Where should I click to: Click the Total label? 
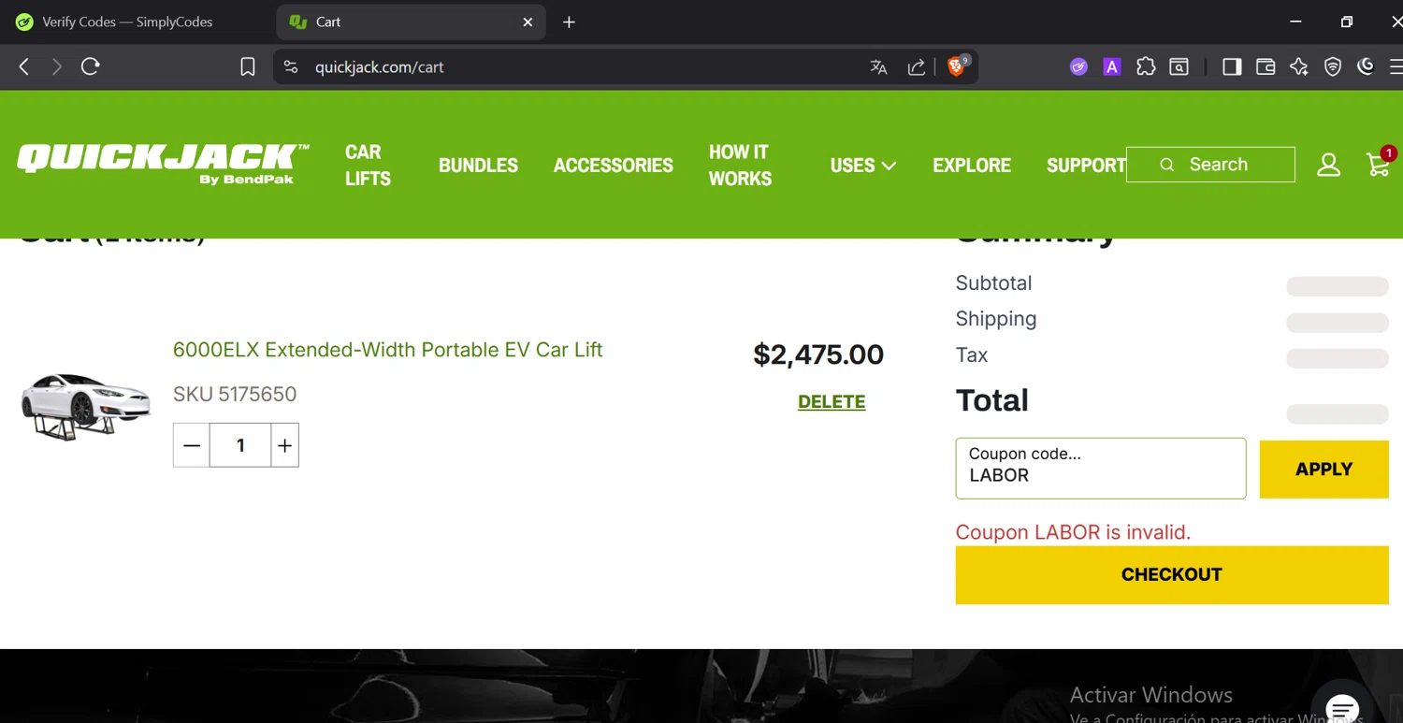coord(991,400)
